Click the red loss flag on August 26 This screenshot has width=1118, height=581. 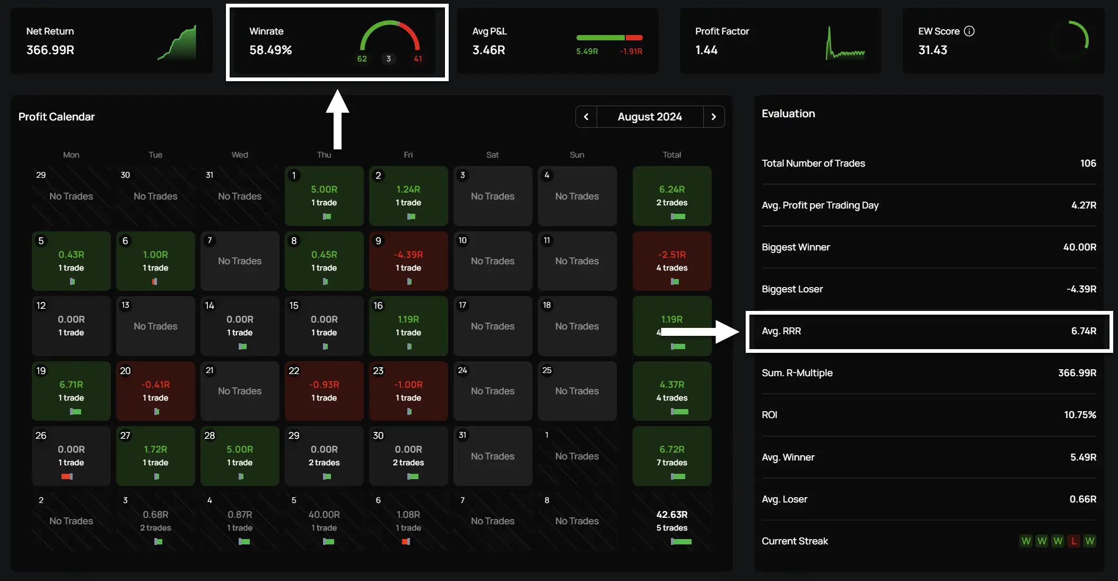pos(66,476)
